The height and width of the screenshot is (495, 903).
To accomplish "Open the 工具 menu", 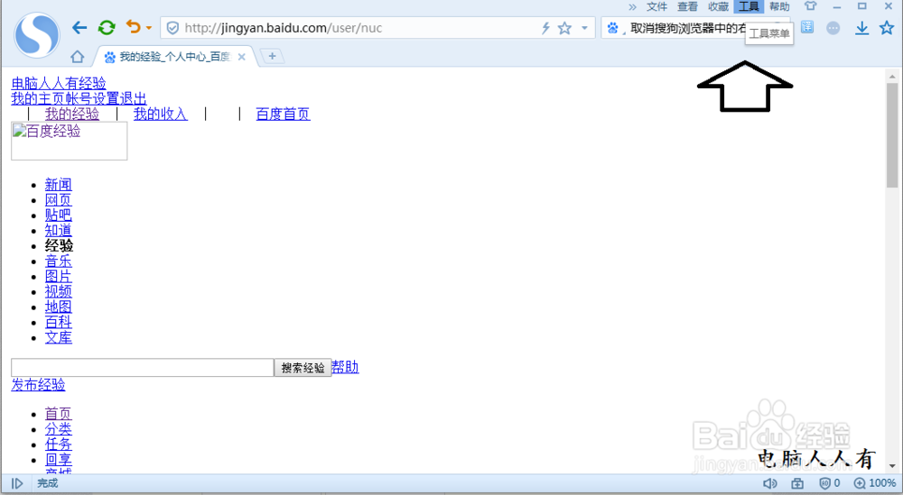I will pyautogui.click(x=749, y=6).
